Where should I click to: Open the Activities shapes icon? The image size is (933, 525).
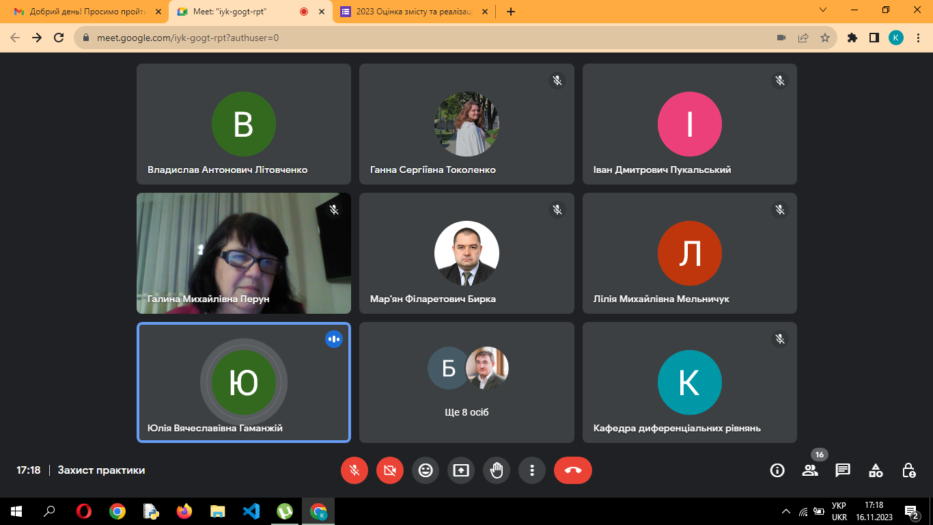[x=876, y=470]
